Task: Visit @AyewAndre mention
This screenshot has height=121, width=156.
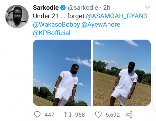Action: [x=101, y=25]
